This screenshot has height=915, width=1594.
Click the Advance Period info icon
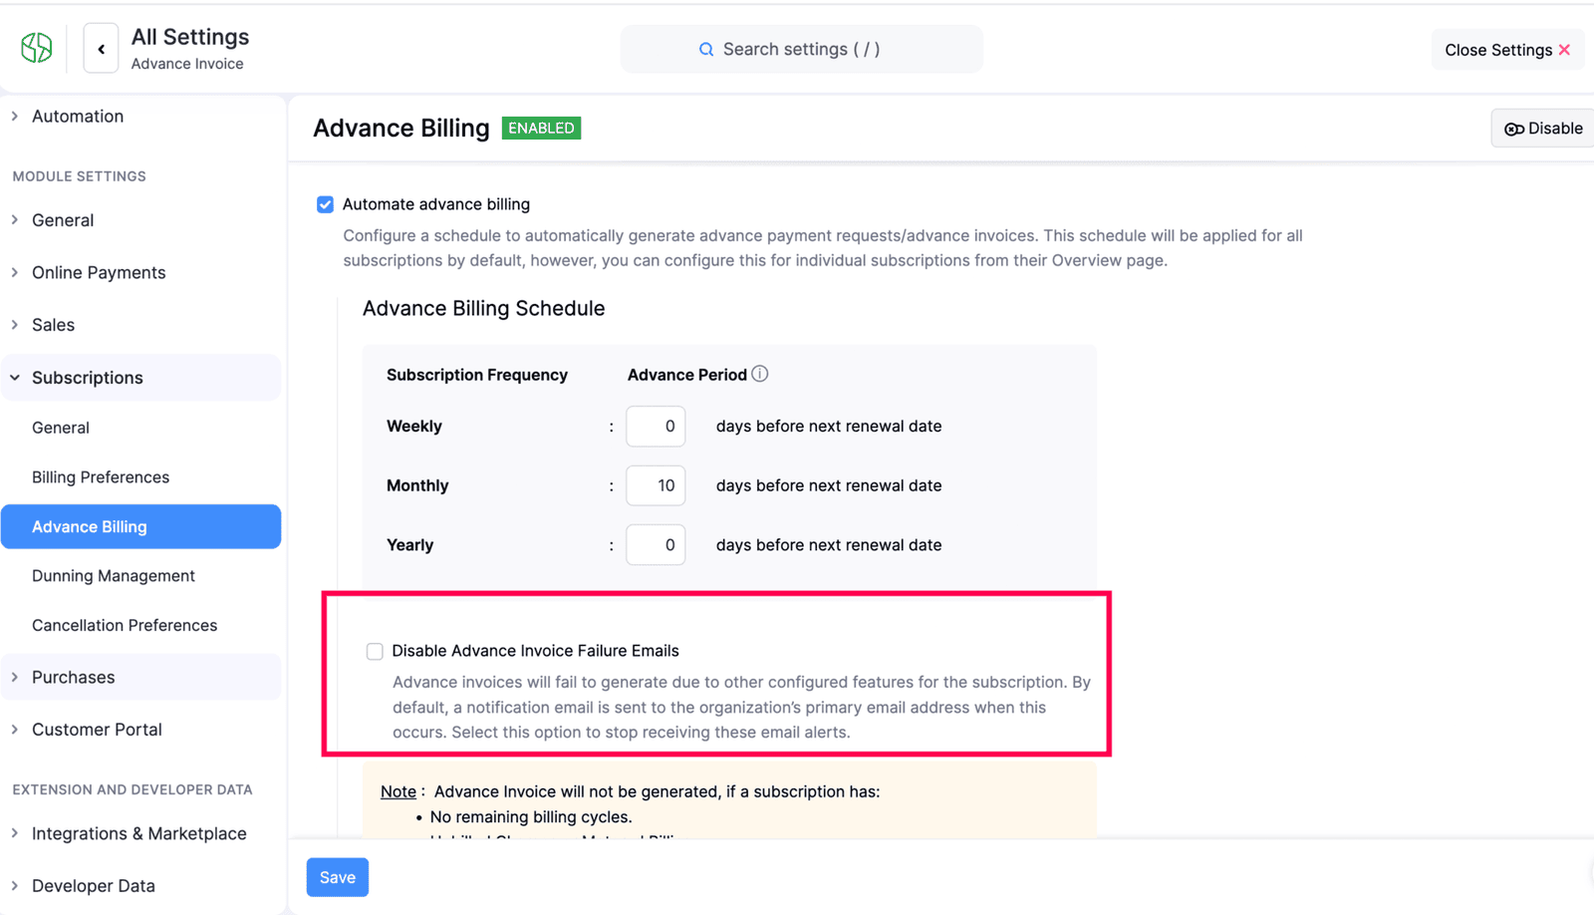(x=760, y=374)
